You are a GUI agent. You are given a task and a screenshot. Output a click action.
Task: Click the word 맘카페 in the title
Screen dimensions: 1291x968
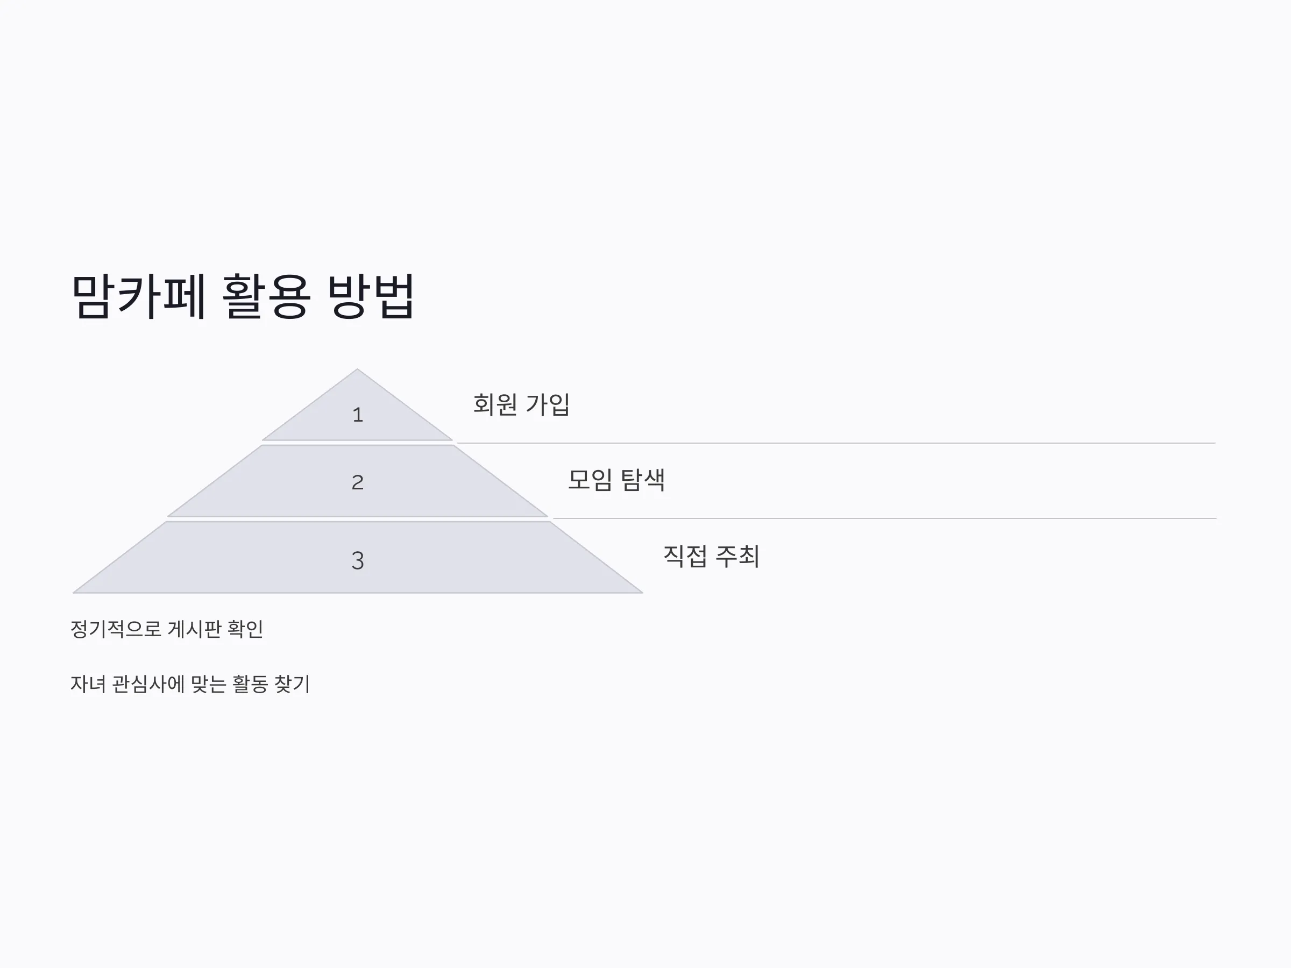[x=139, y=296]
